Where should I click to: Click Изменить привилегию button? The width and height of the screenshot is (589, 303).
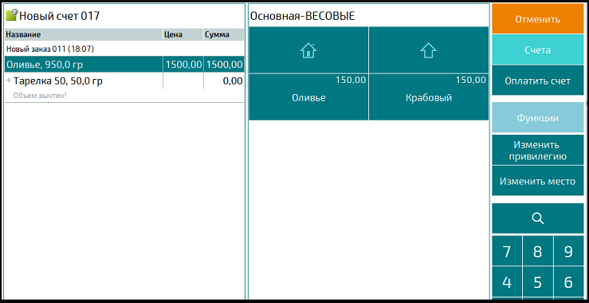pyautogui.click(x=538, y=150)
